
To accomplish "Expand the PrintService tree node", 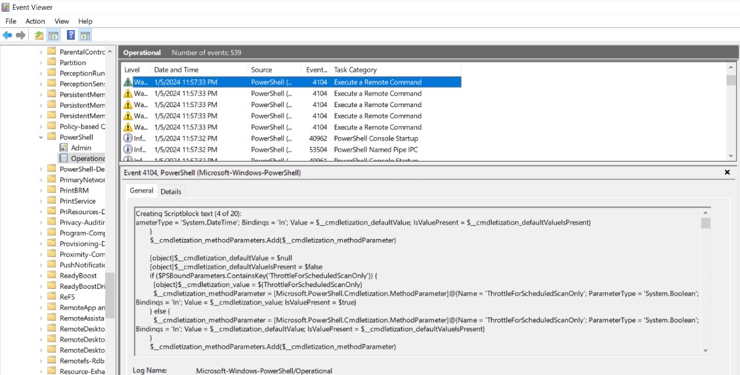I will (x=41, y=201).
